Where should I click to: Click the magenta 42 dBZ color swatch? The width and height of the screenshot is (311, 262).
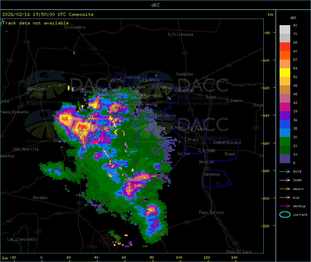285,107
